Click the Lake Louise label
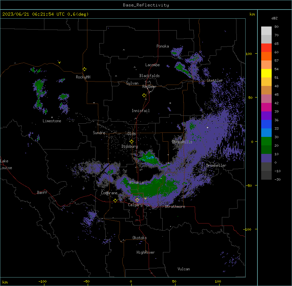The height and width of the screenshot is (286, 292). tap(6, 164)
